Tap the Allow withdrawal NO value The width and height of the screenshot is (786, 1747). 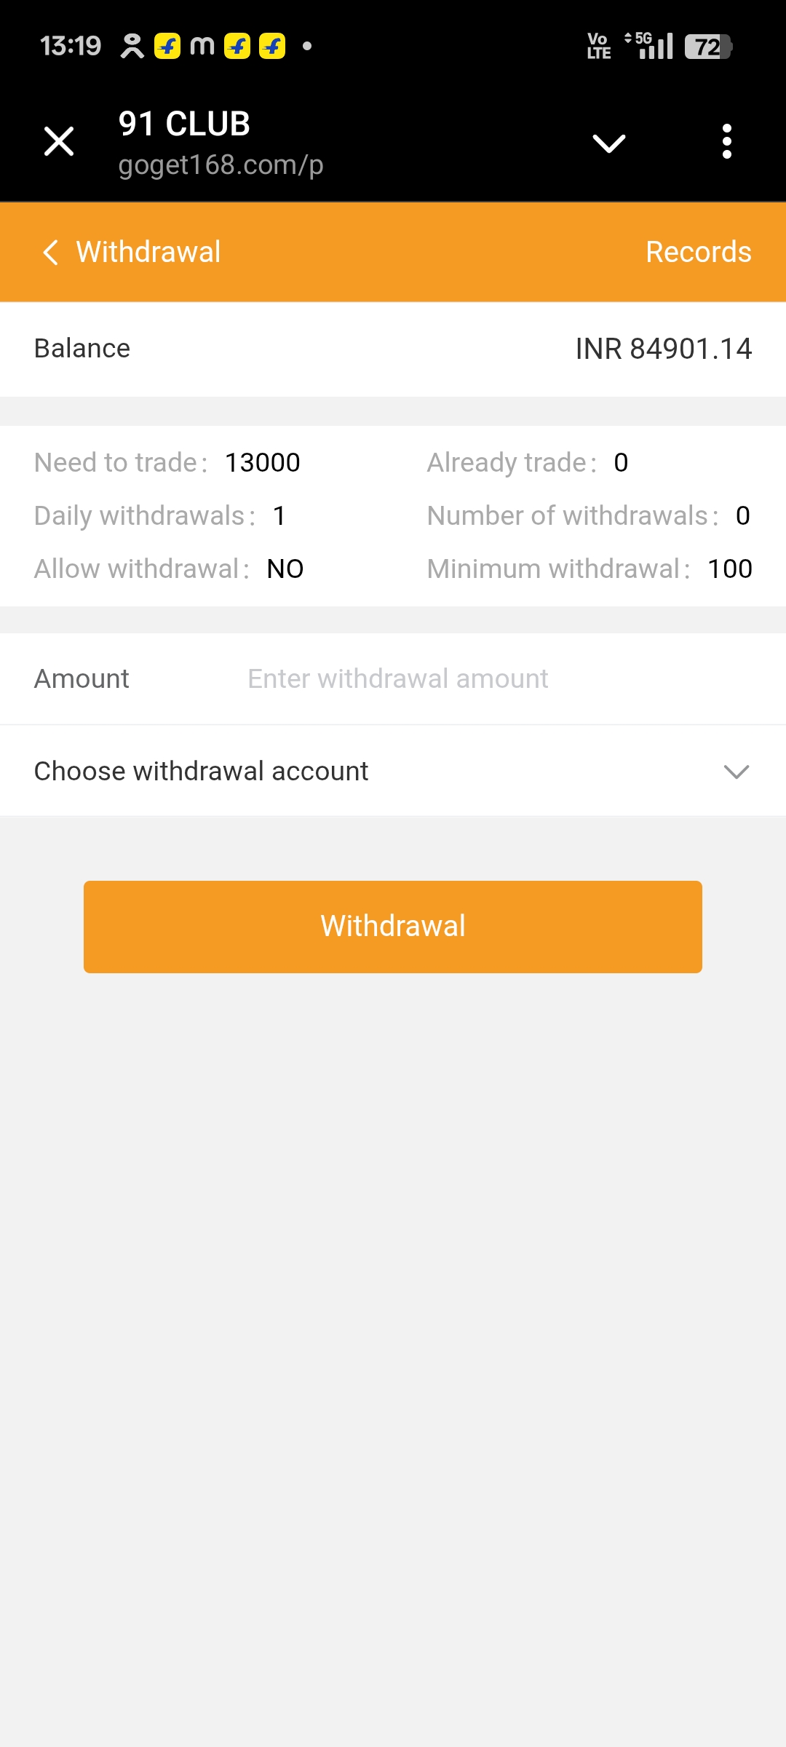pyautogui.click(x=285, y=569)
